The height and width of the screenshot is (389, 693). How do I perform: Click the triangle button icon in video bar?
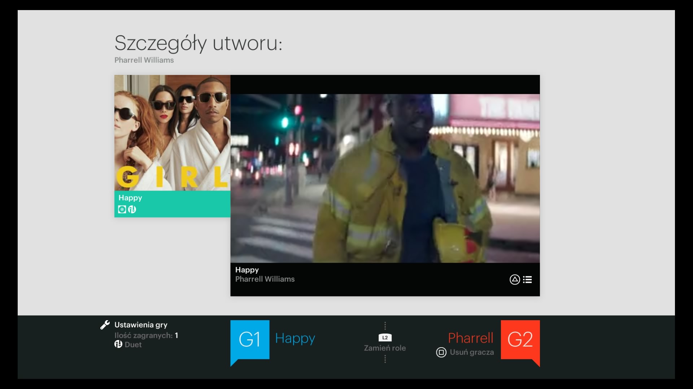click(515, 280)
